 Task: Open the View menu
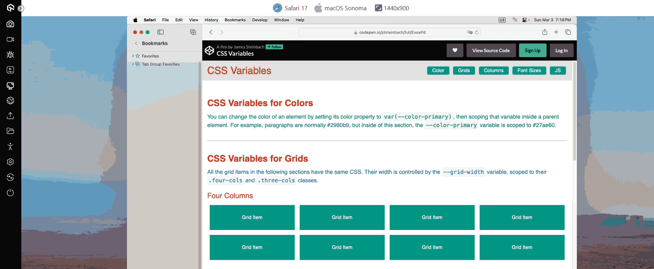click(x=193, y=20)
